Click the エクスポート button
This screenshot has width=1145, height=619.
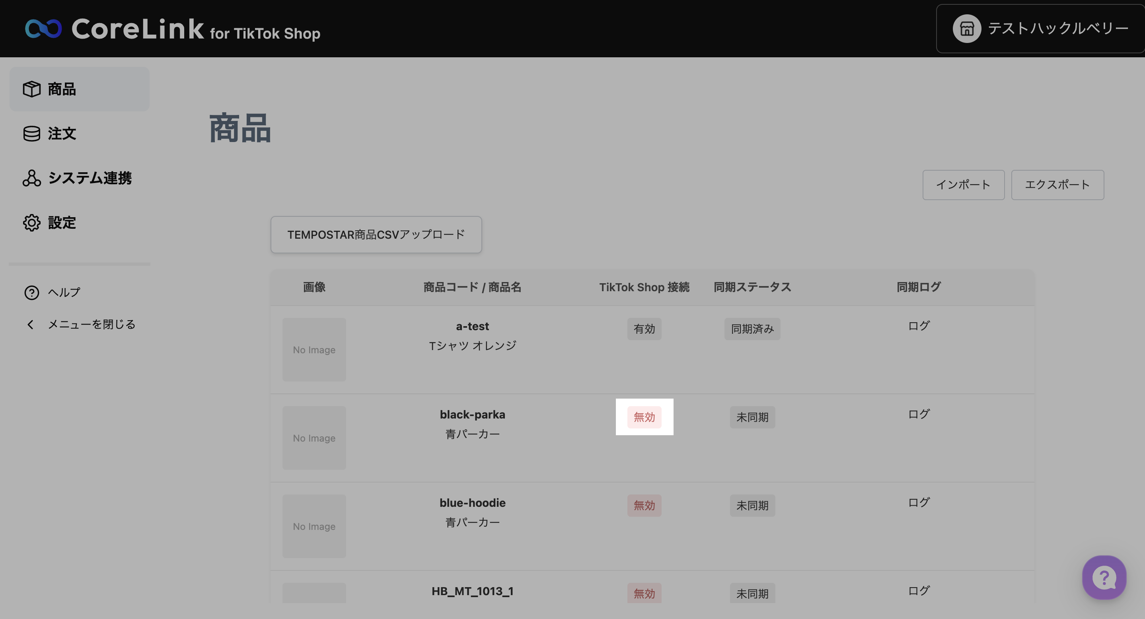tap(1057, 185)
